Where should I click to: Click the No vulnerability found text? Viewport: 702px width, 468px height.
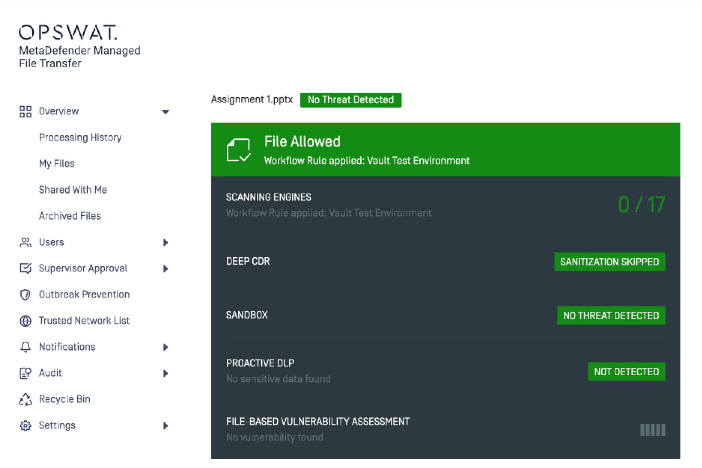pyautogui.click(x=275, y=437)
